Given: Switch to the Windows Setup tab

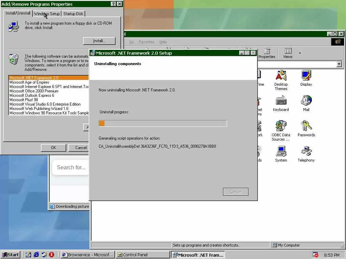Looking at the screenshot, I should click(x=47, y=13).
